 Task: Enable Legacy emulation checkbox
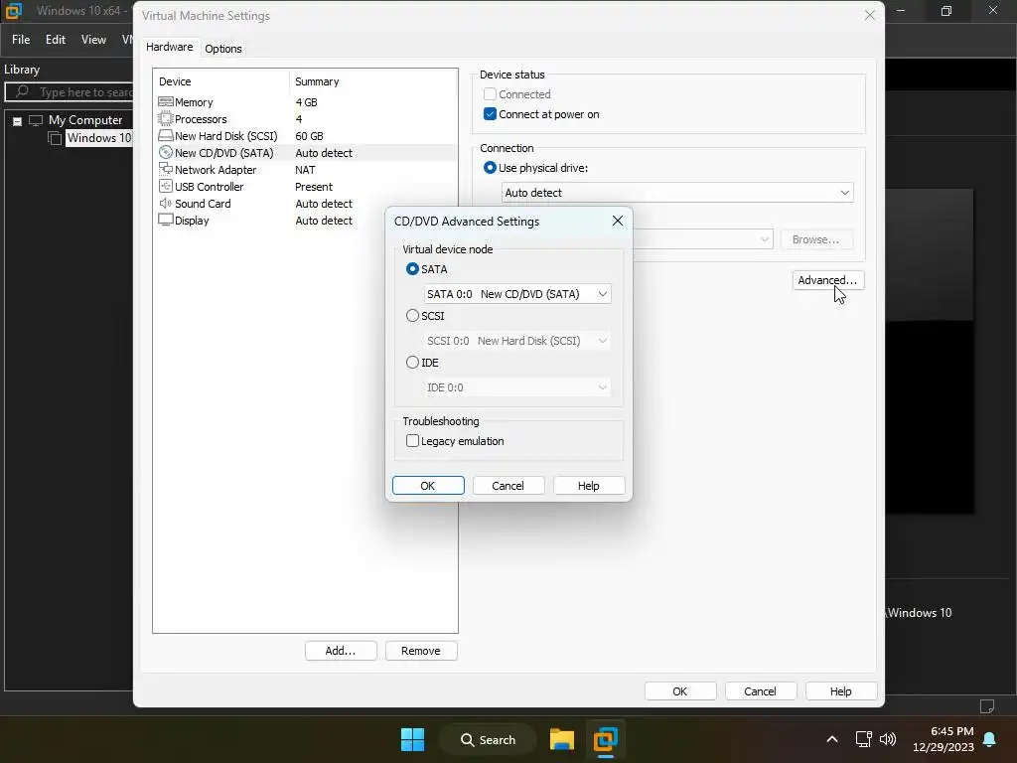pyautogui.click(x=412, y=440)
